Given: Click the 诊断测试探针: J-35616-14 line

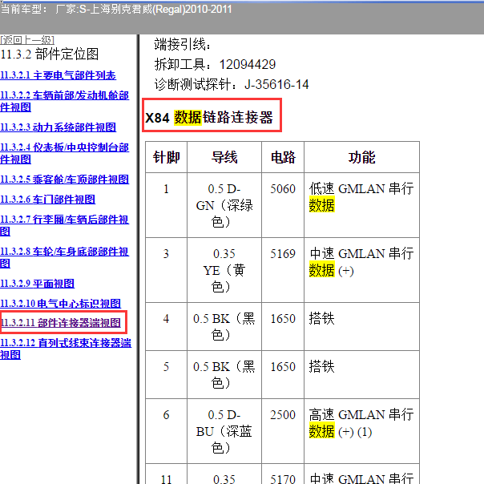Looking at the screenshot, I should click(232, 84).
